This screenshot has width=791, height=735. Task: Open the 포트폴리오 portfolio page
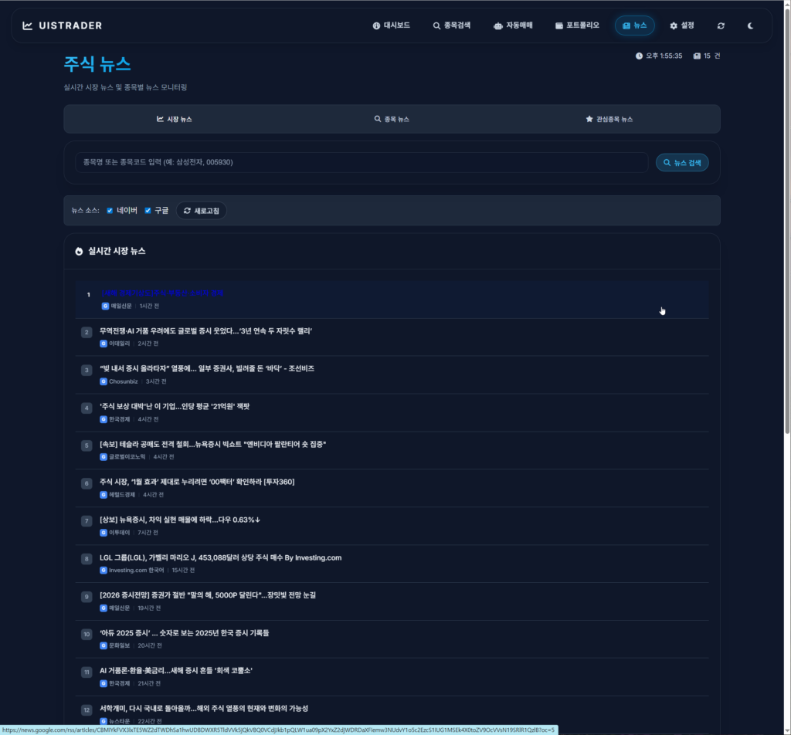[x=577, y=25]
